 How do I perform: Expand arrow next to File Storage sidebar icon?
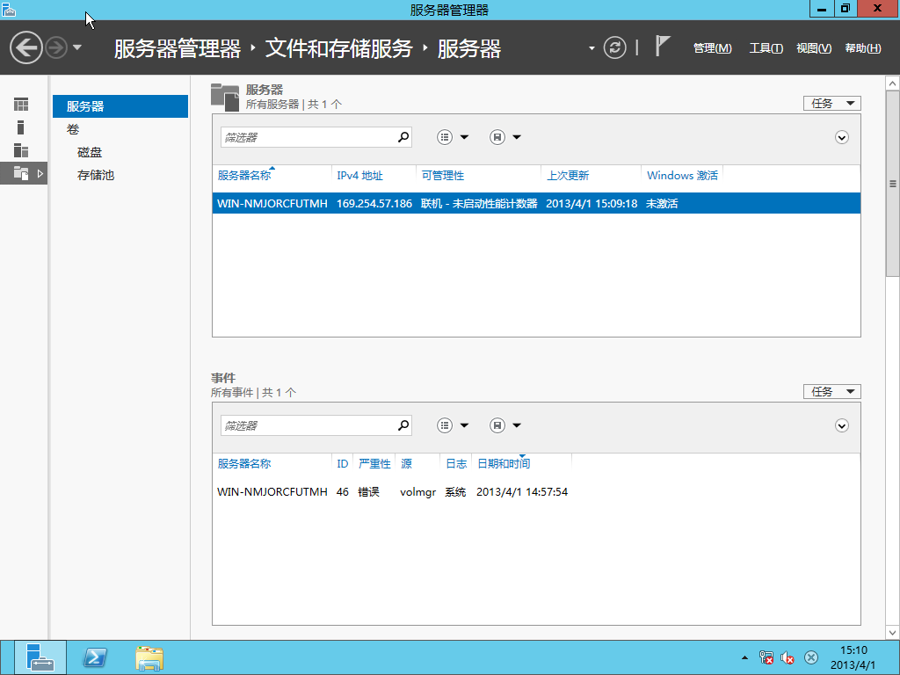40,173
